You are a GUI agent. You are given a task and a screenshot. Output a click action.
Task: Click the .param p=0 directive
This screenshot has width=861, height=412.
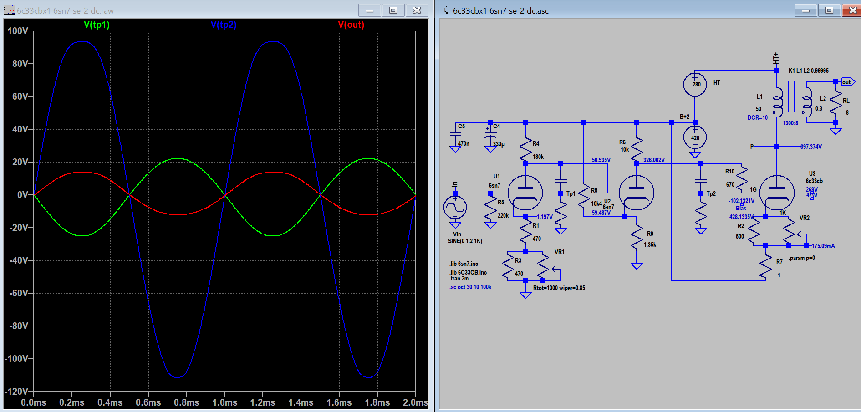coord(802,258)
